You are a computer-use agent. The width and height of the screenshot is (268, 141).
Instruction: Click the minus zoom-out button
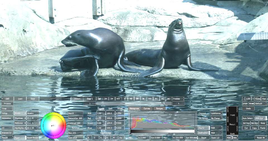243,99
